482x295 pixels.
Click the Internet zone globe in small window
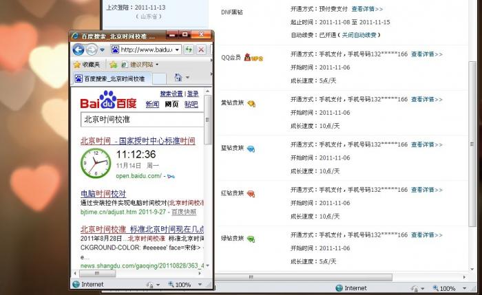click(76, 284)
